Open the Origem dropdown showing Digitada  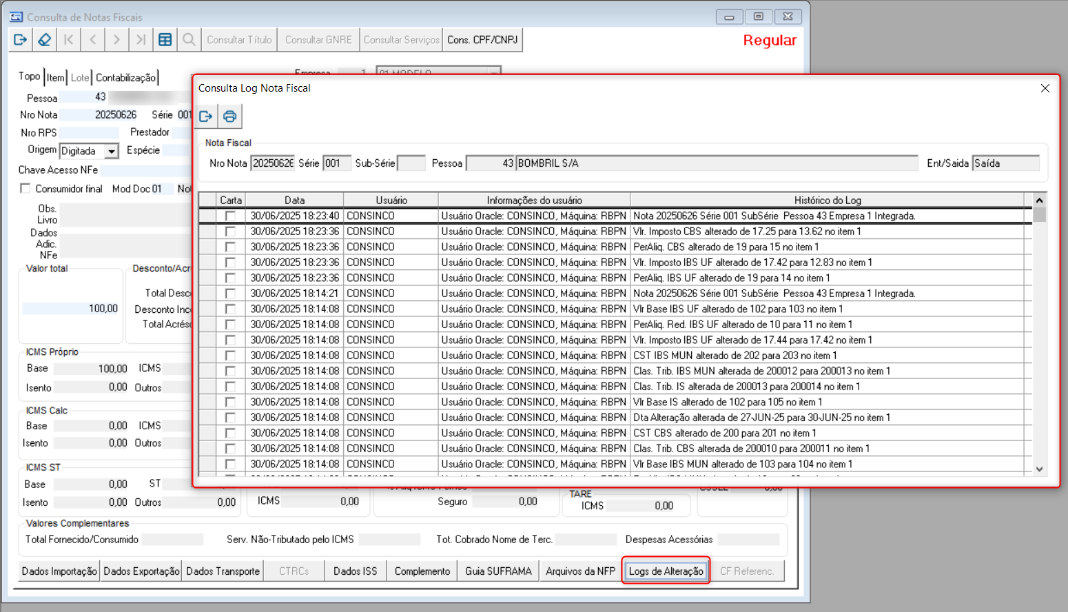click(111, 151)
